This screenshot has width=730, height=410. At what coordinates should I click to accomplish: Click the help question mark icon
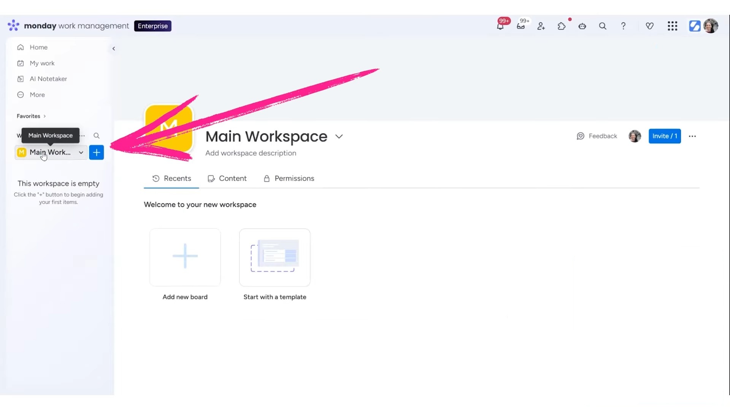(623, 26)
